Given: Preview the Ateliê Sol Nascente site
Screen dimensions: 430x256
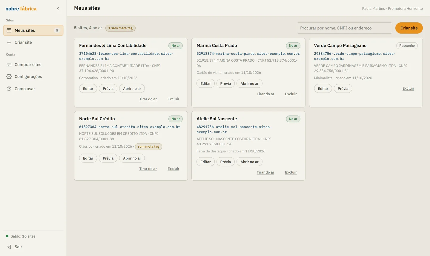Looking at the screenshot, I should coord(225,162).
